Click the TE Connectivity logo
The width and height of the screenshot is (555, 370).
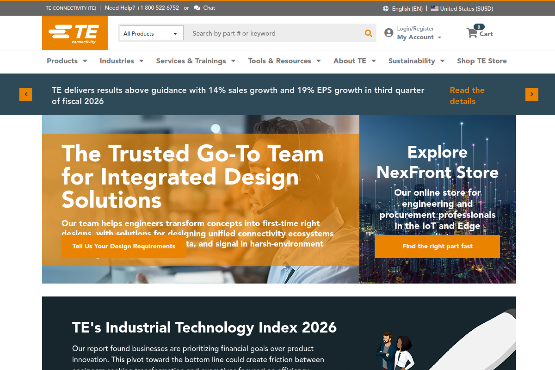pyautogui.click(x=75, y=33)
